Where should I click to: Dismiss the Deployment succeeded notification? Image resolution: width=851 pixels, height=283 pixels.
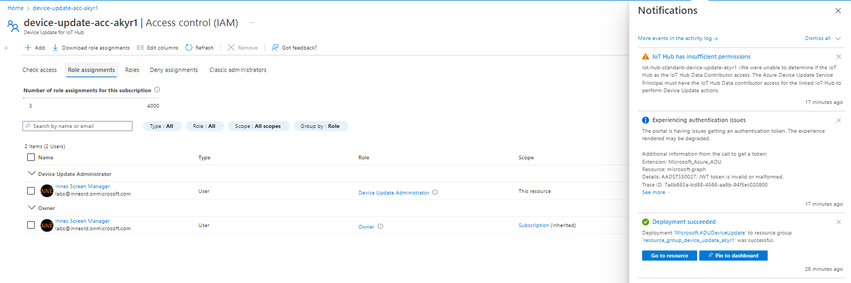coord(839,222)
